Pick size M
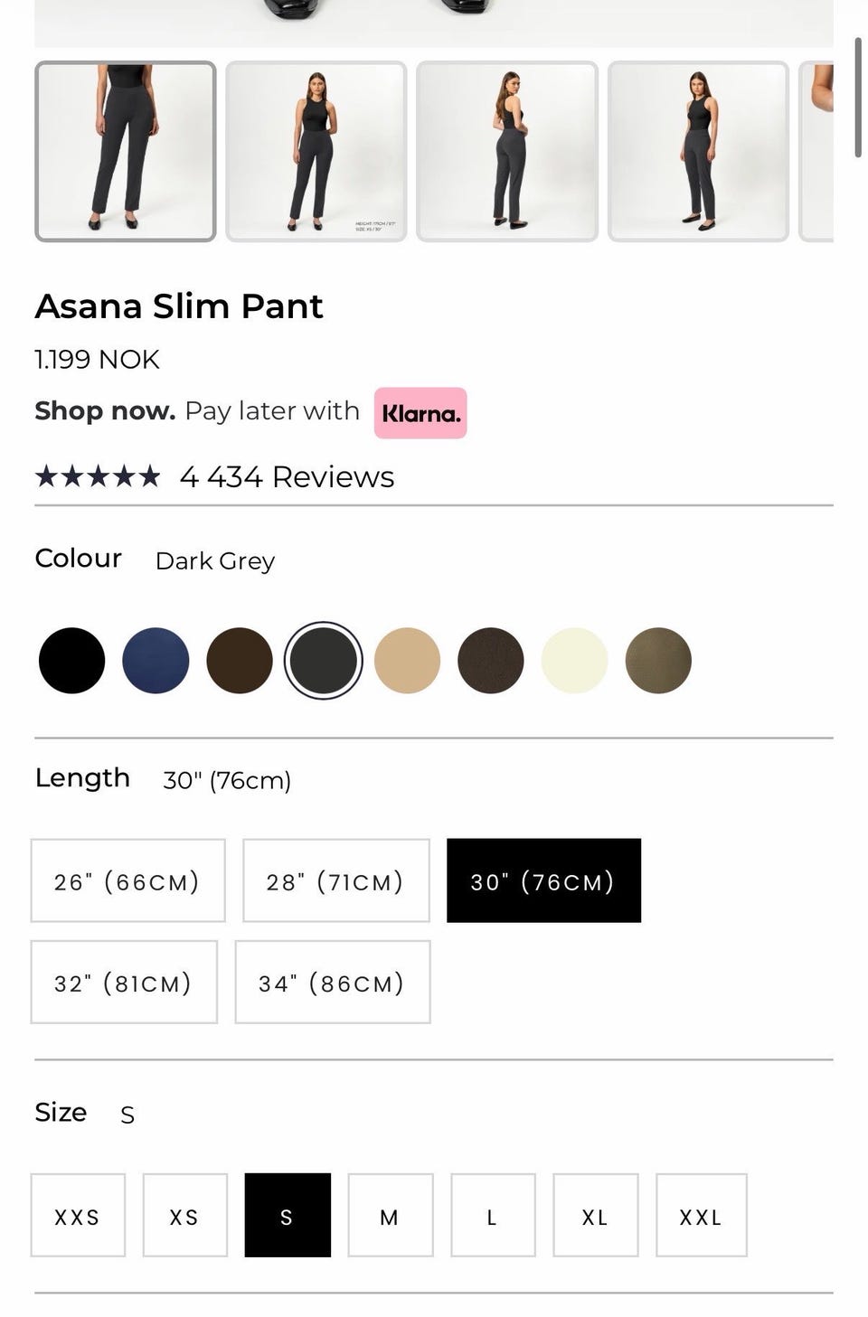The image size is (868, 1317). click(390, 1216)
